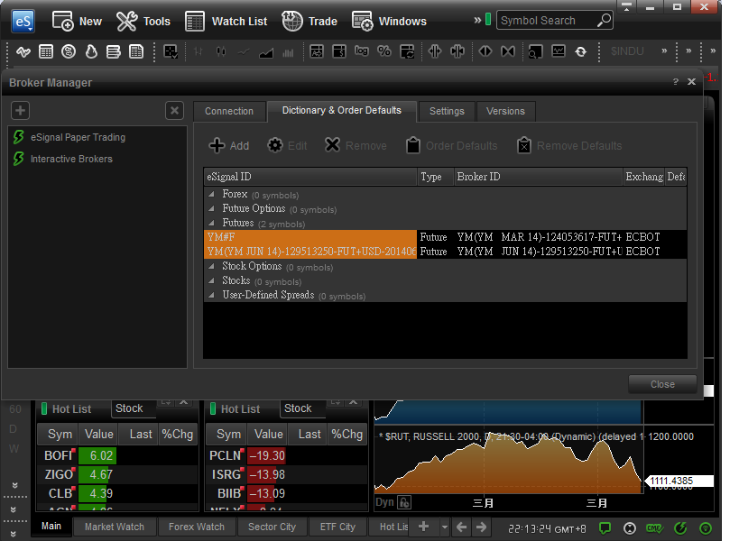Click the chart refresh template icon

(x=407, y=51)
